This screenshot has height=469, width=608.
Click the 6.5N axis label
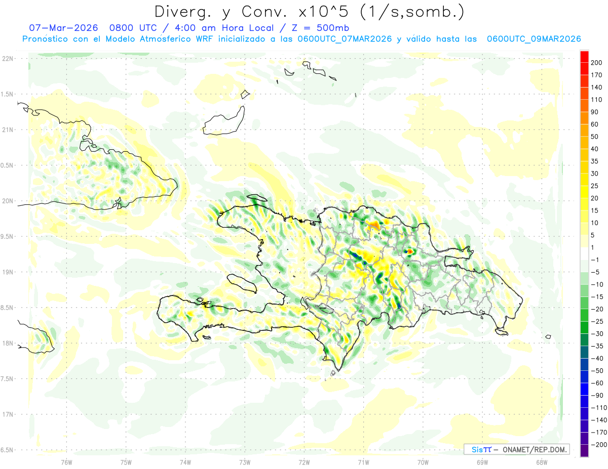tap(7, 450)
